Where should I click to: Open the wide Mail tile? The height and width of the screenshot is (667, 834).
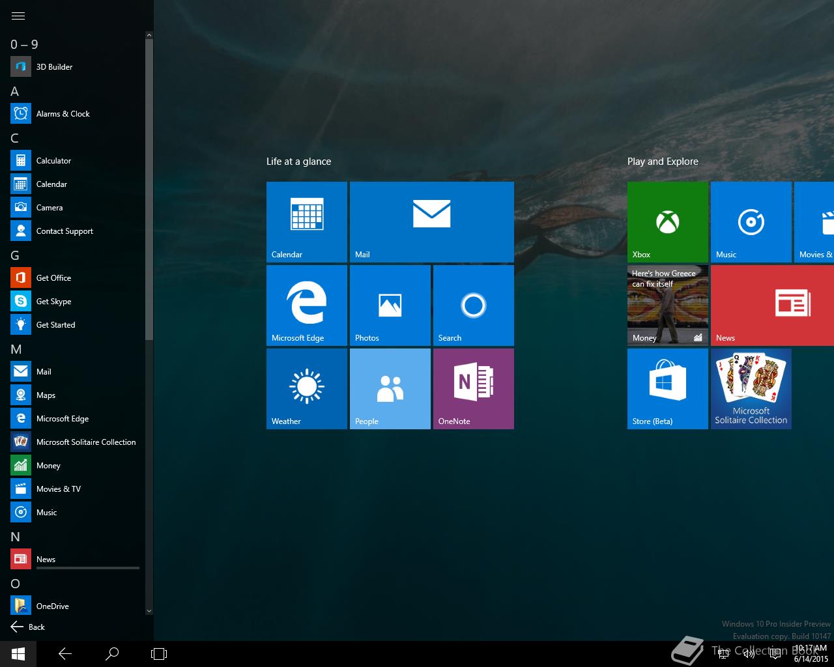pyautogui.click(x=432, y=222)
